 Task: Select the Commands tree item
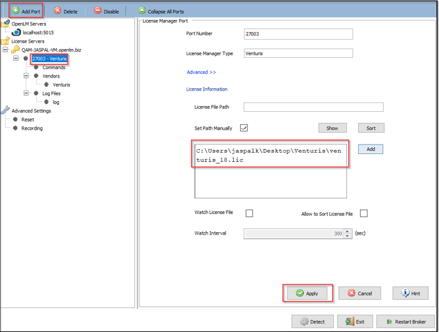tap(53, 67)
